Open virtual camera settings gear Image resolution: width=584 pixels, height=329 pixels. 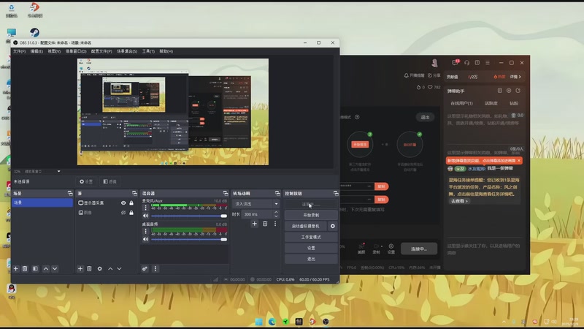click(x=333, y=226)
